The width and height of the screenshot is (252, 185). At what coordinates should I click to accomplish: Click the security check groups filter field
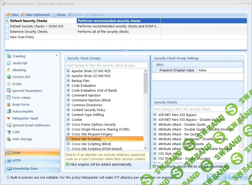tap(107, 65)
